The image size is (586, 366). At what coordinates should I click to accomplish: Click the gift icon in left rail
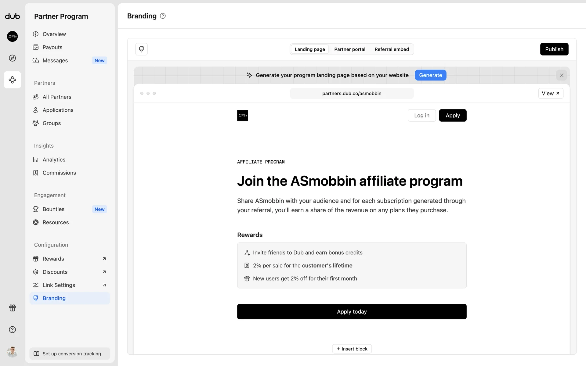[x=12, y=308]
